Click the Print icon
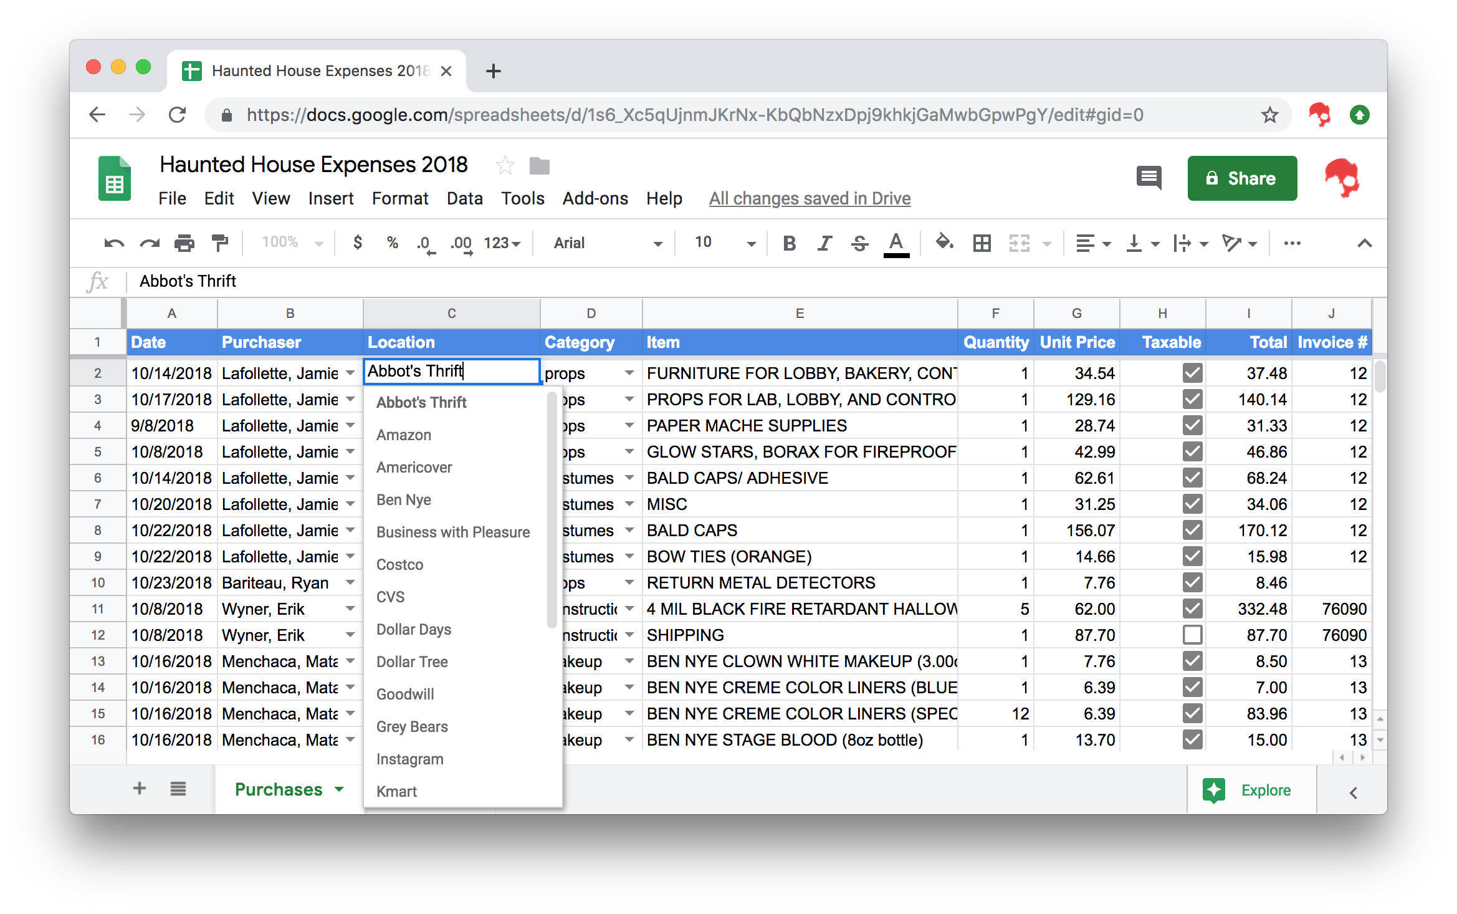Viewport: 1457px width, 914px height. pos(184,243)
